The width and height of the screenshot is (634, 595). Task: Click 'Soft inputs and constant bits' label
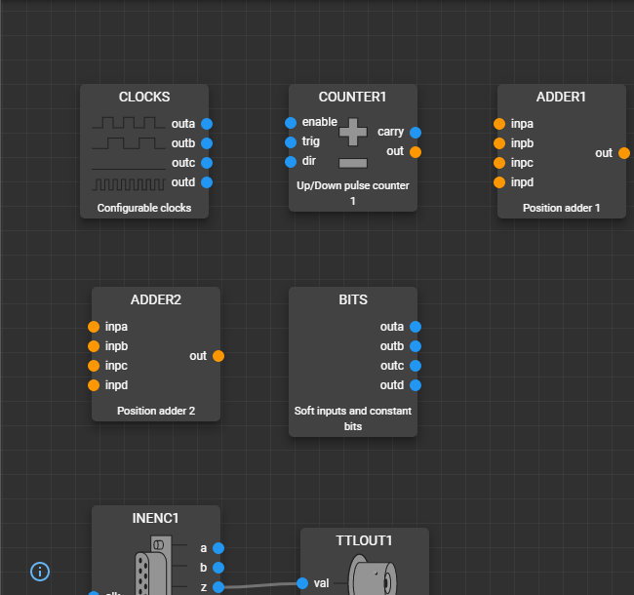353,418
